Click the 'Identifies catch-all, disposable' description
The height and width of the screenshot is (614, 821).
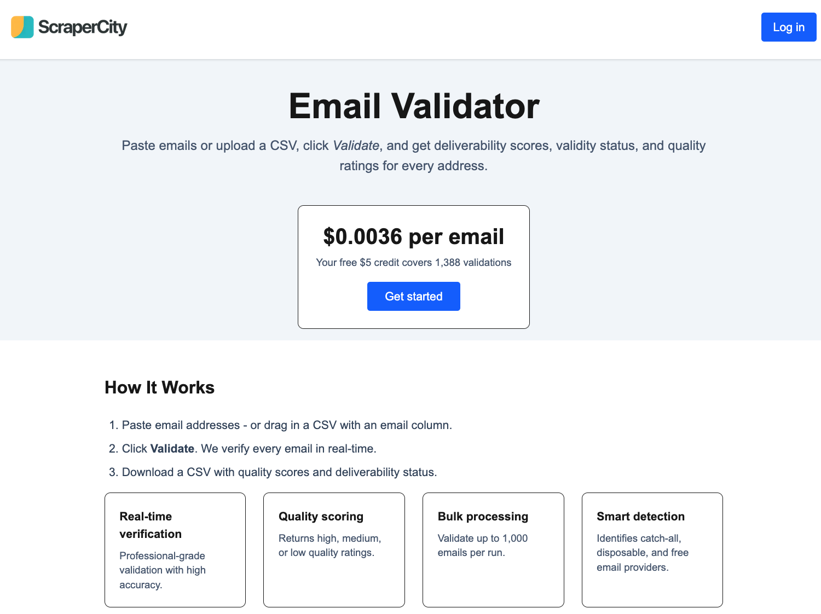(x=643, y=553)
